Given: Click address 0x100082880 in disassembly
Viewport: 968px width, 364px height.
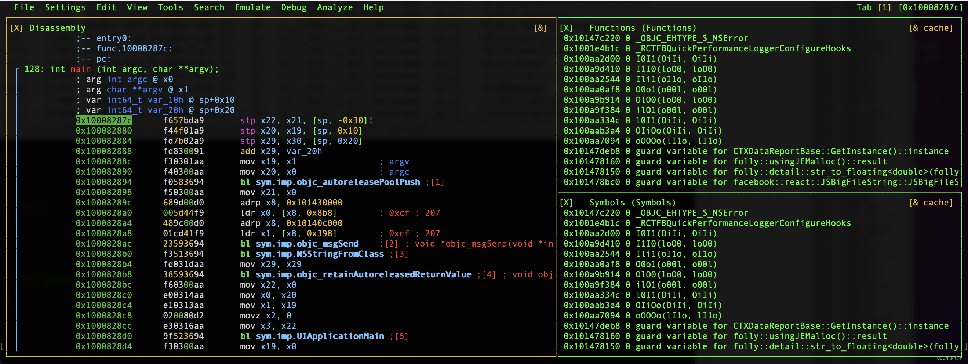Looking at the screenshot, I should 104,130.
